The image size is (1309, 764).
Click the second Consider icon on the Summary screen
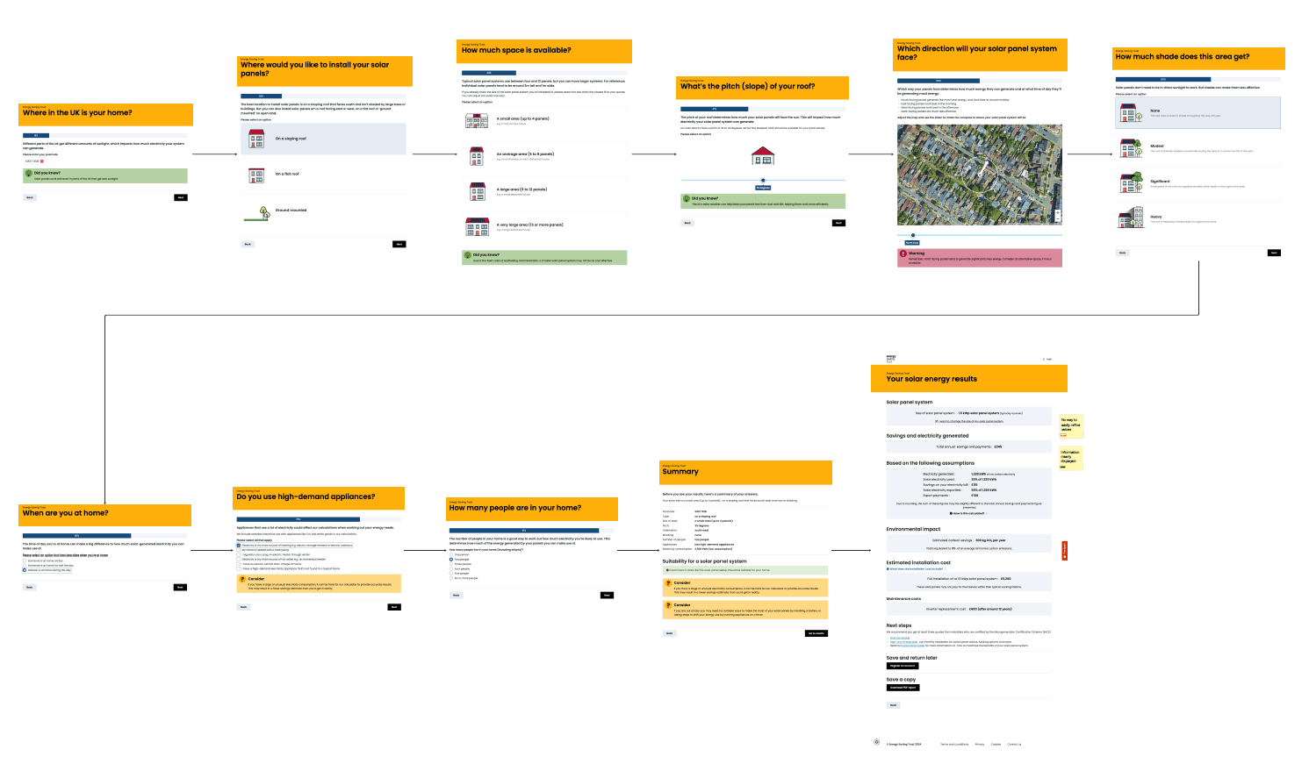[x=668, y=605]
